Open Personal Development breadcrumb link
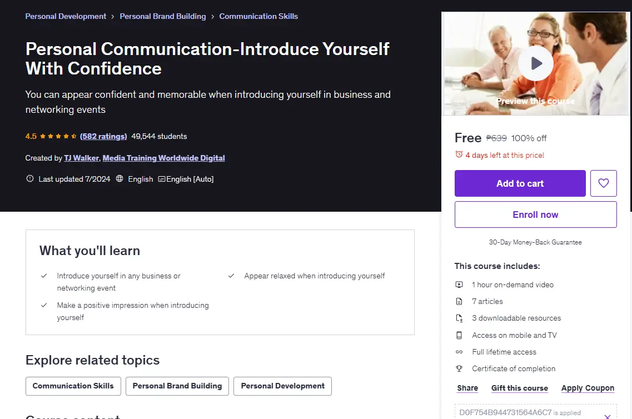Viewport: 632px width, 419px height. [66, 16]
